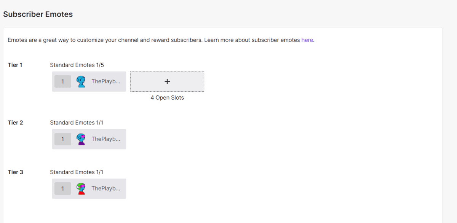Screen dimensions: 457x223
Task: Select the Tier 1 ThePlayb emote entry
Action: point(89,81)
